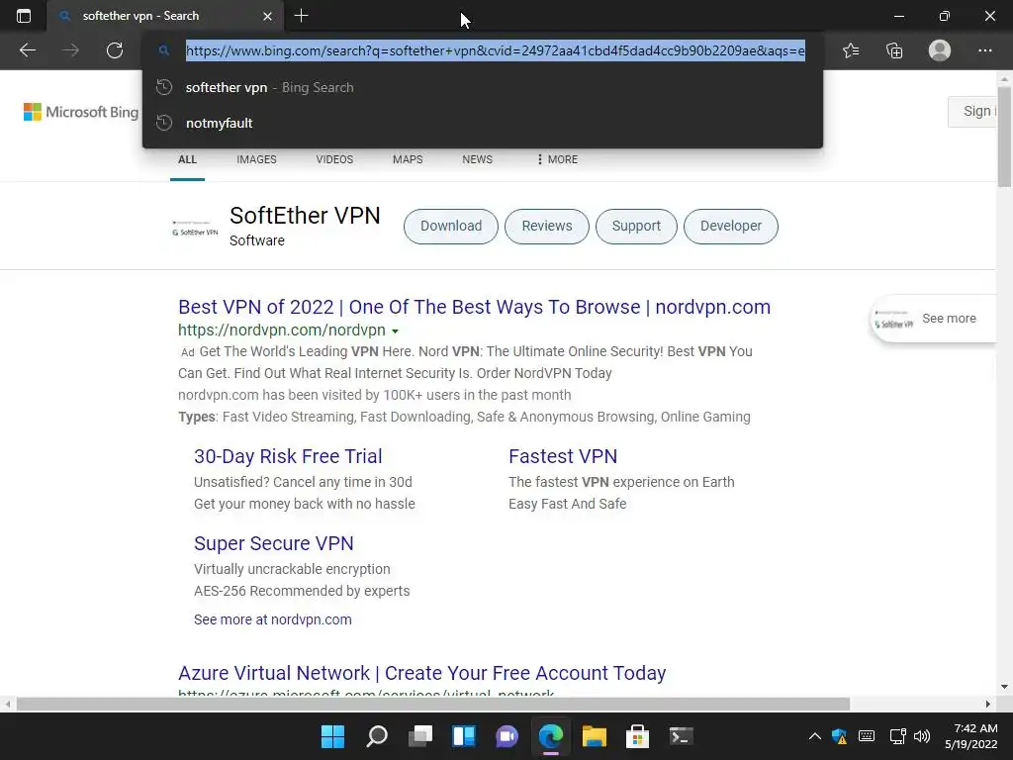Click the Sign in button
The image size is (1013, 760).
click(x=972, y=111)
